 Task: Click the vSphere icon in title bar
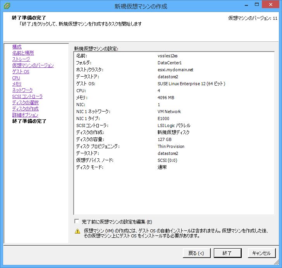tap(7, 6)
